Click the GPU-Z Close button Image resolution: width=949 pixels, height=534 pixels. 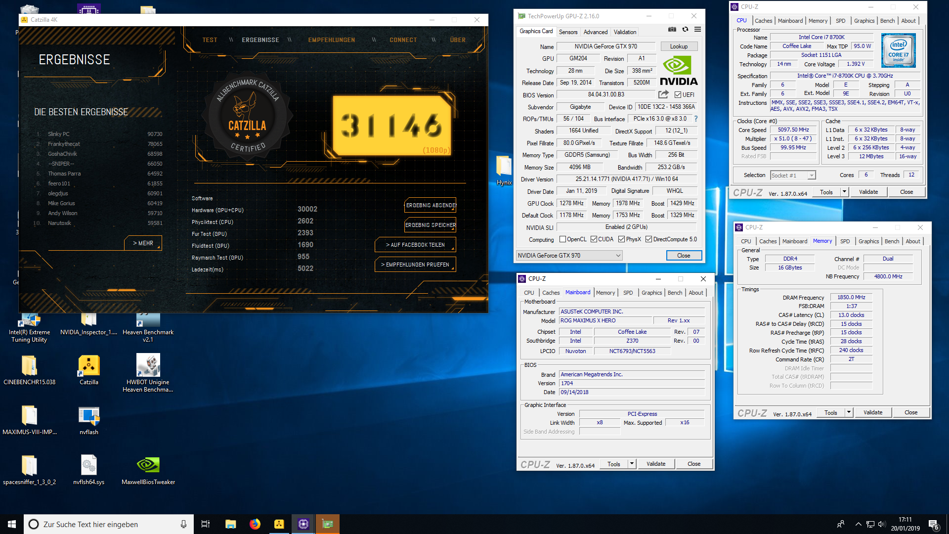coord(684,256)
